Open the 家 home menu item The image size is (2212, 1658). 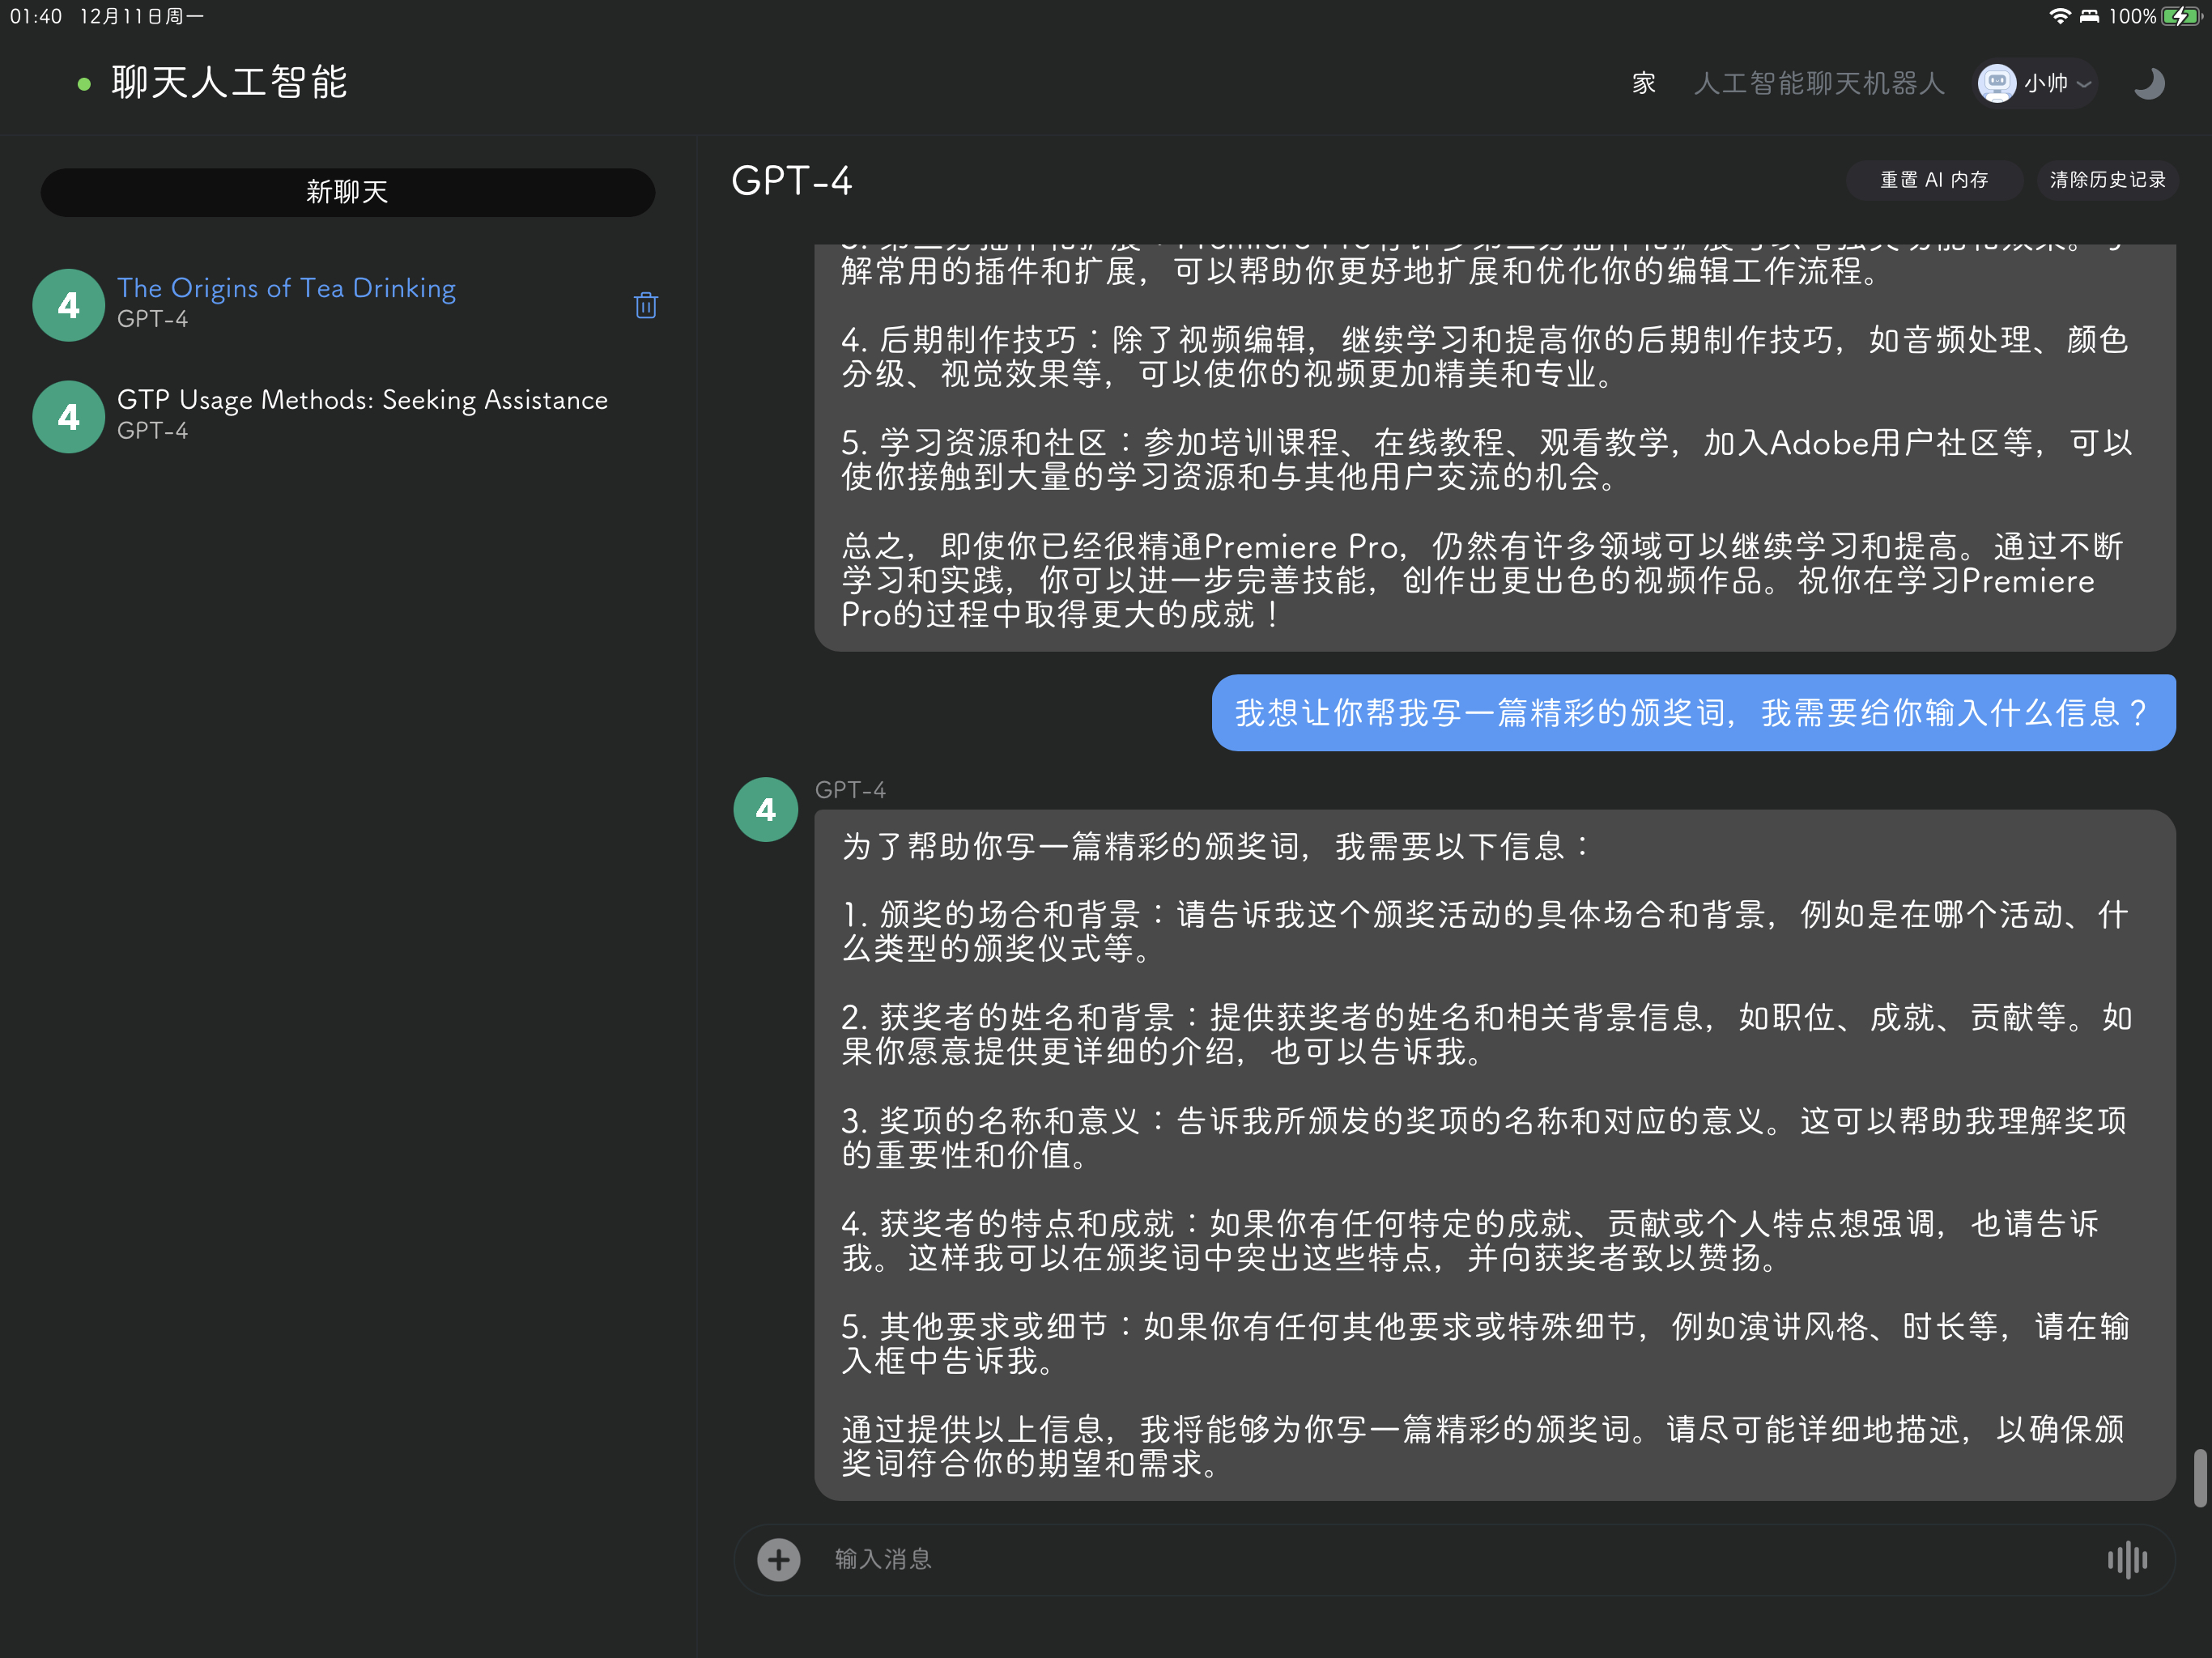[x=1644, y=83]
